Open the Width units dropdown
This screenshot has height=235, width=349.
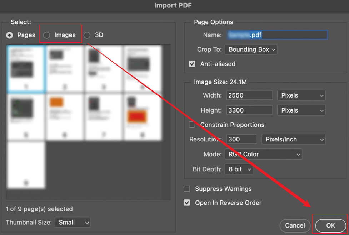tap(301, 95)
